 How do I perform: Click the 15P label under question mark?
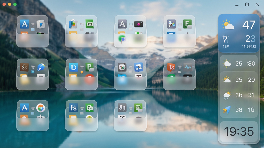(226, 47)
